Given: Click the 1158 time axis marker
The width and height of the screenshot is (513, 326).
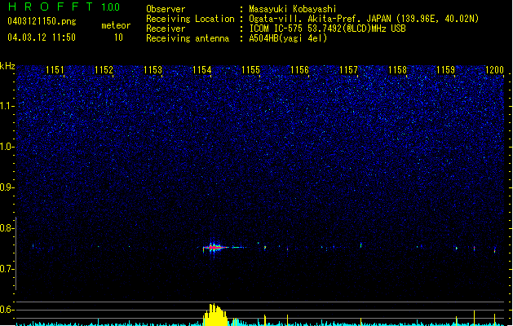Looking at the screenshot, I should 397,70.
